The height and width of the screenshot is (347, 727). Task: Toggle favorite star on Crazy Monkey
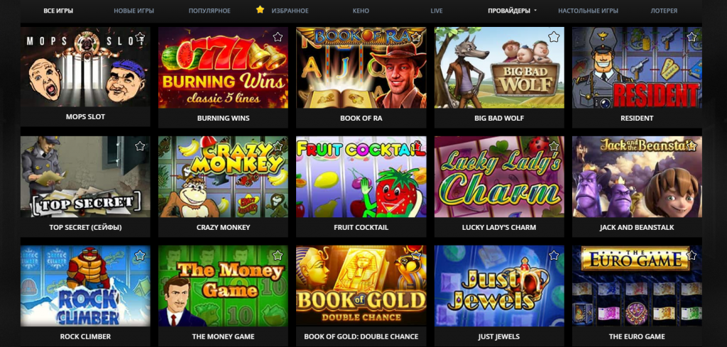click(x=278, y=146)
